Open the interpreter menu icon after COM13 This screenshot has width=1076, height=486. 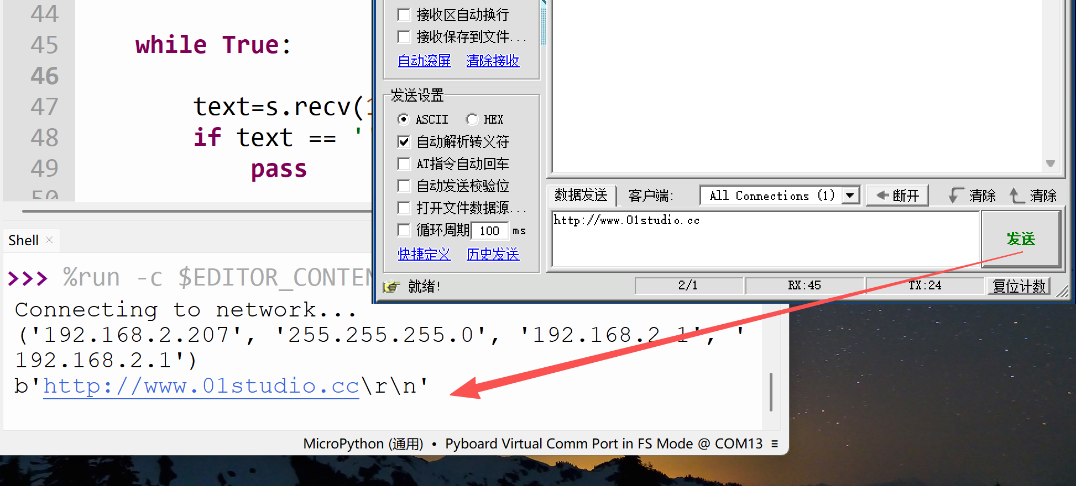click(x=775, y=443)
